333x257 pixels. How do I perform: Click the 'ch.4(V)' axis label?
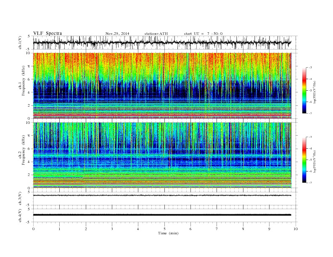tap(20, 215)
